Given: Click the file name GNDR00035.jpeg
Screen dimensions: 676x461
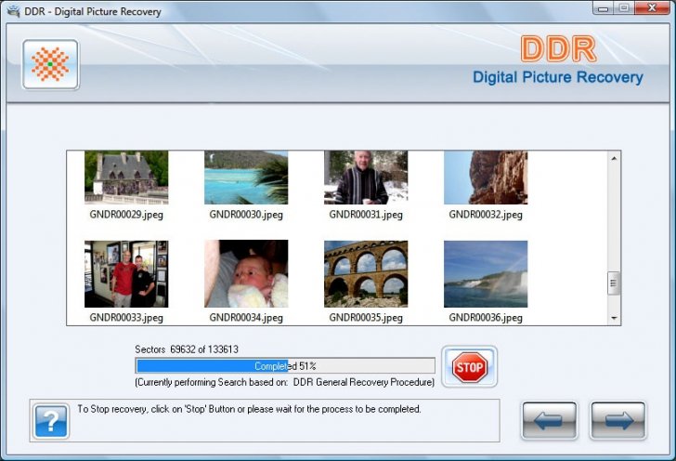Looking at the screenshot, I should (x=366, y=318).
